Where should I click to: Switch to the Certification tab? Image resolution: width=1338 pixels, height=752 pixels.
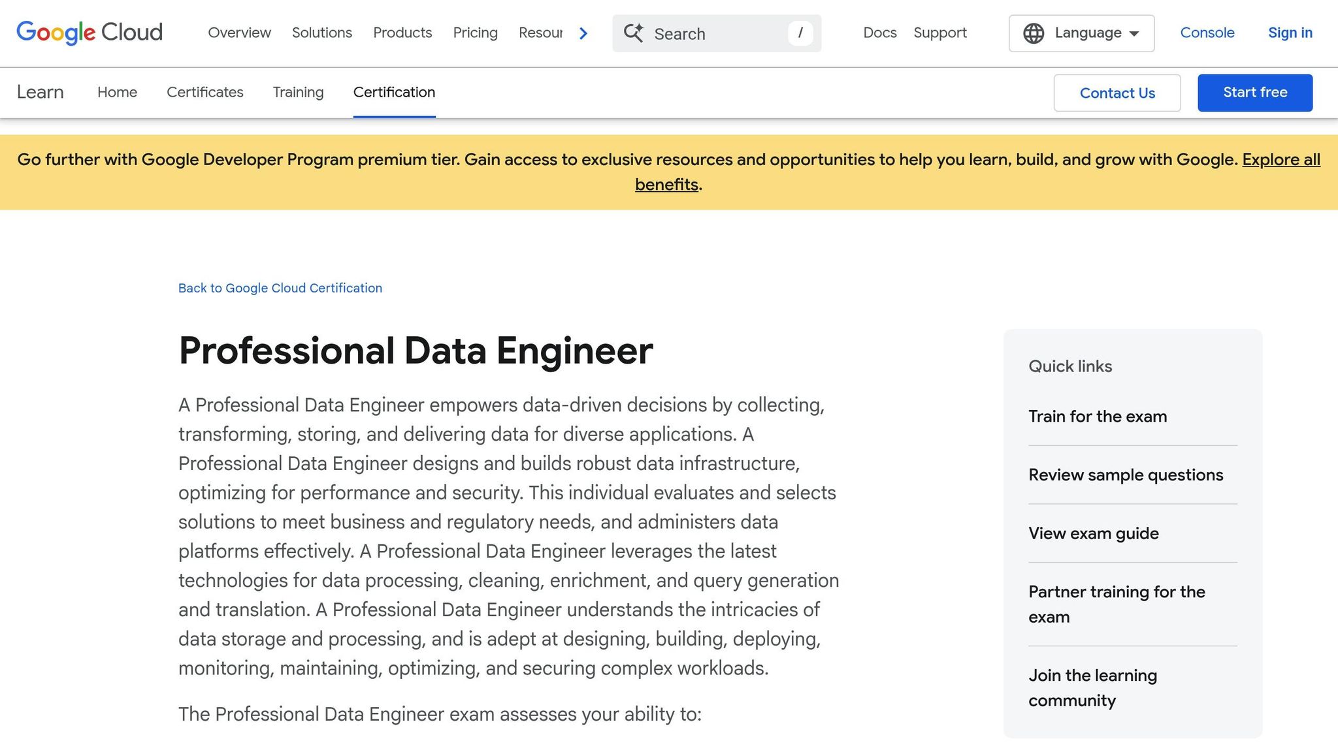click(393, 92)
